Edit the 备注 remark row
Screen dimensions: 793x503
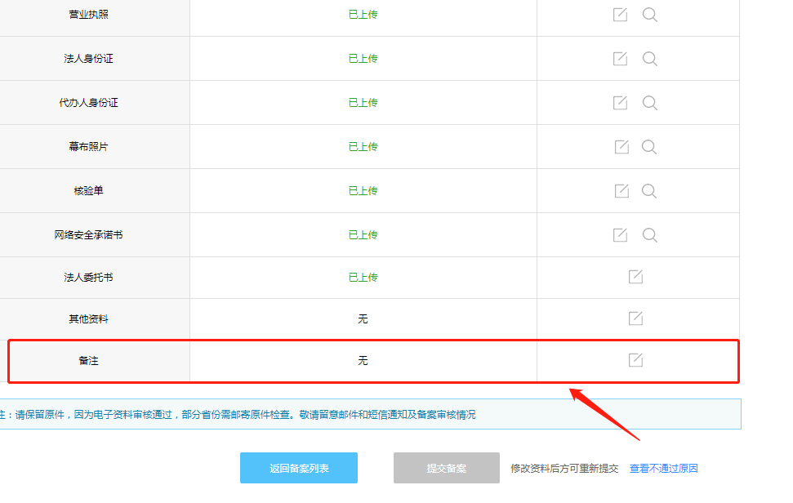[635, 360]
